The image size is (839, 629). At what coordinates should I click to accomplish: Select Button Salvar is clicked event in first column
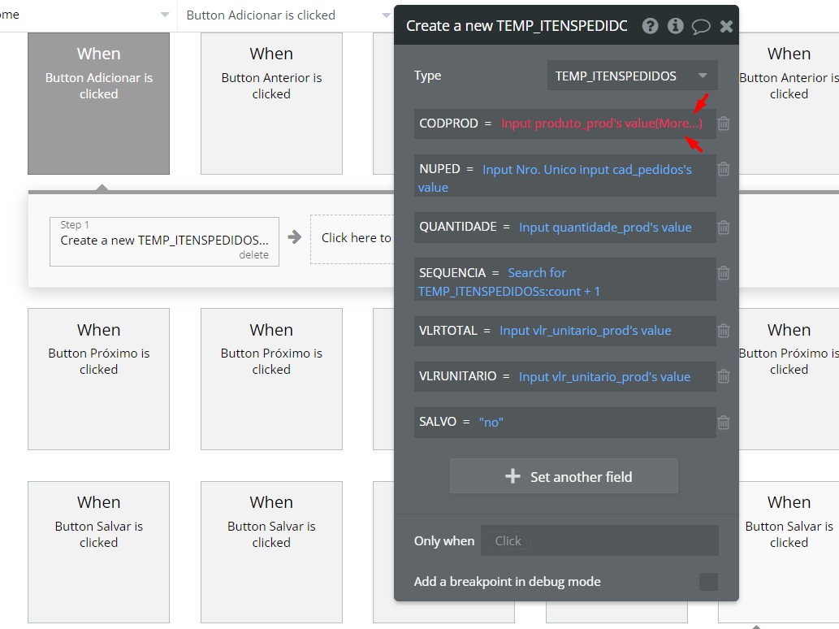click(x=98, y=552)
